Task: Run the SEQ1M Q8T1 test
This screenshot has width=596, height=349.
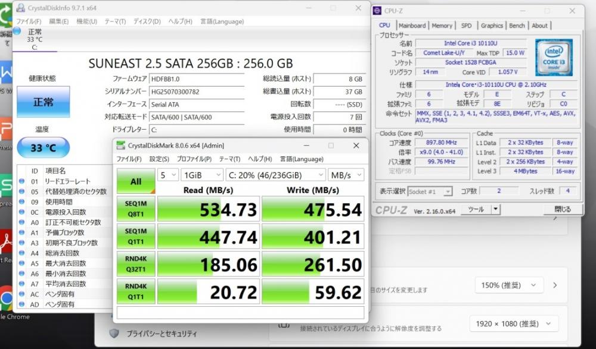Action: (136, 209)
